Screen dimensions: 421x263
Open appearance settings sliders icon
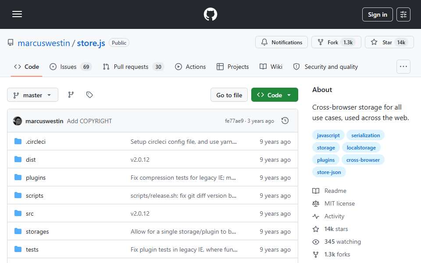click(x=403, y=14)
